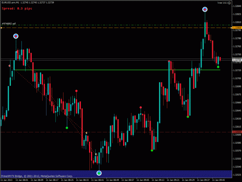Click the green dot below the 08:25 candle wick
Screen dimensions: 242x182
[67, 128]
